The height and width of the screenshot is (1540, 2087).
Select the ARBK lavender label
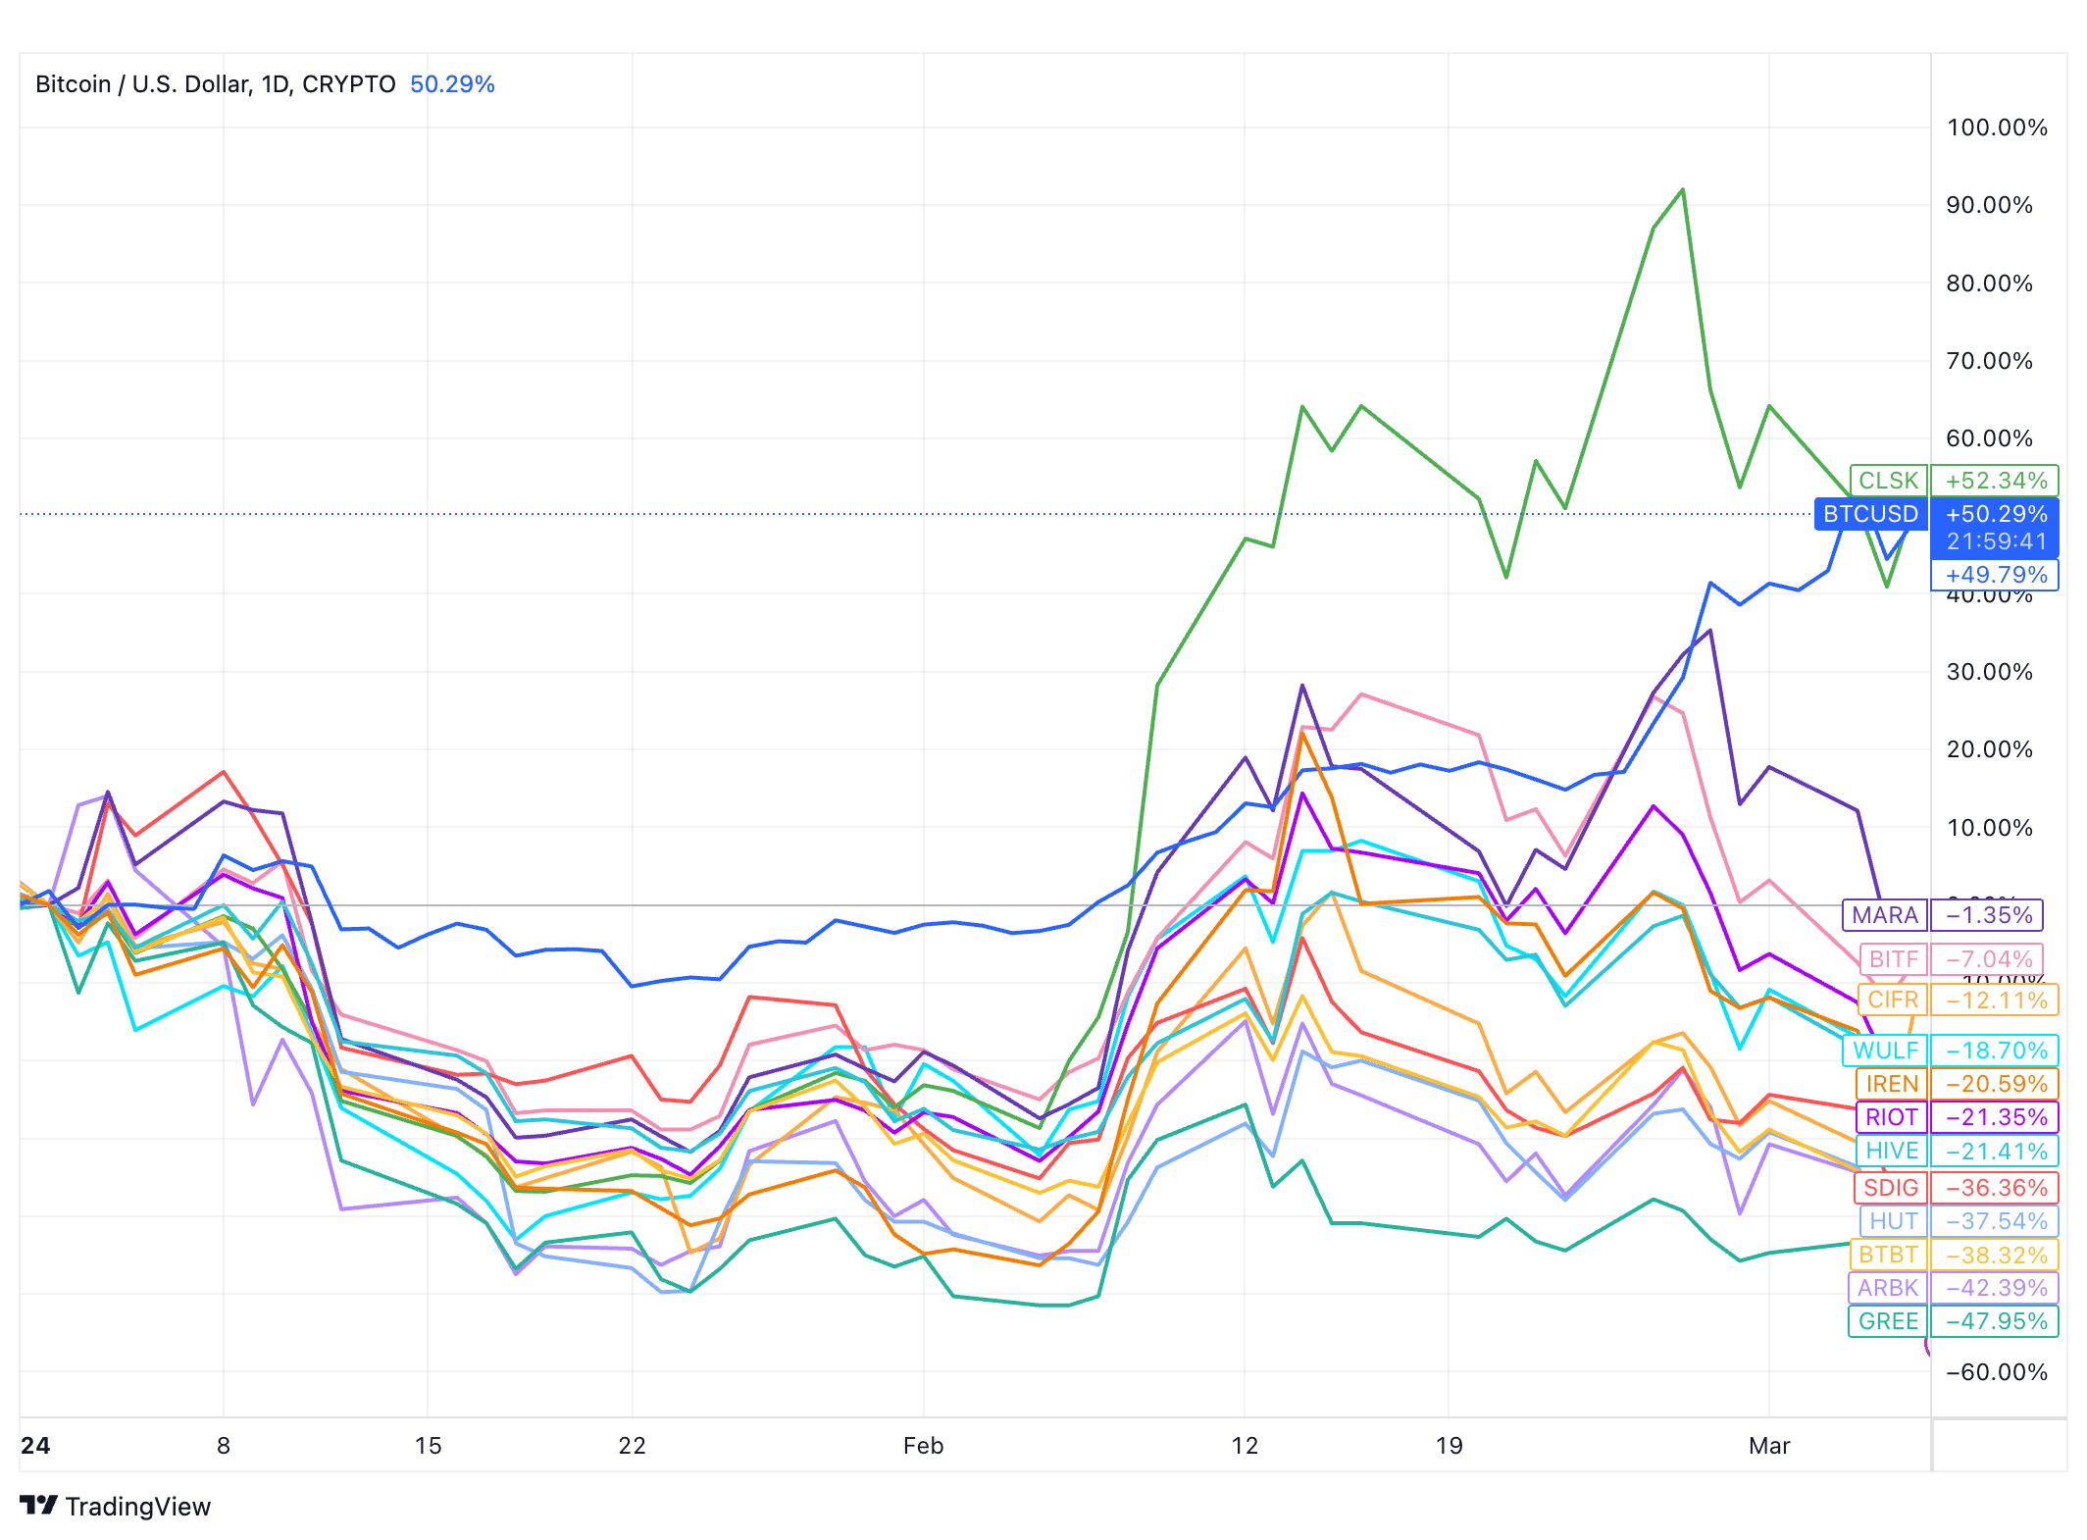pos(1887,1288)
